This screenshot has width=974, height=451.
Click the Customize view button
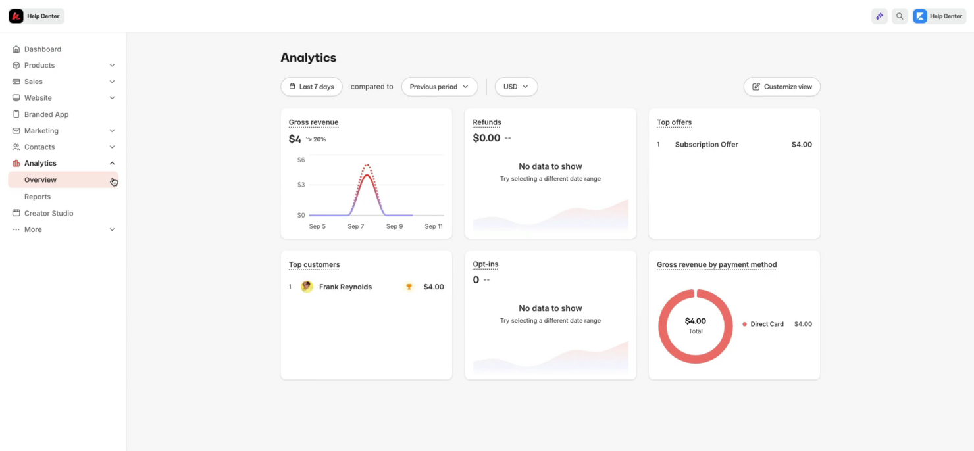(x=782, y=86)
